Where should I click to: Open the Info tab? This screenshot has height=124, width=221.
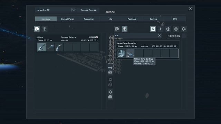coord(110,19)
